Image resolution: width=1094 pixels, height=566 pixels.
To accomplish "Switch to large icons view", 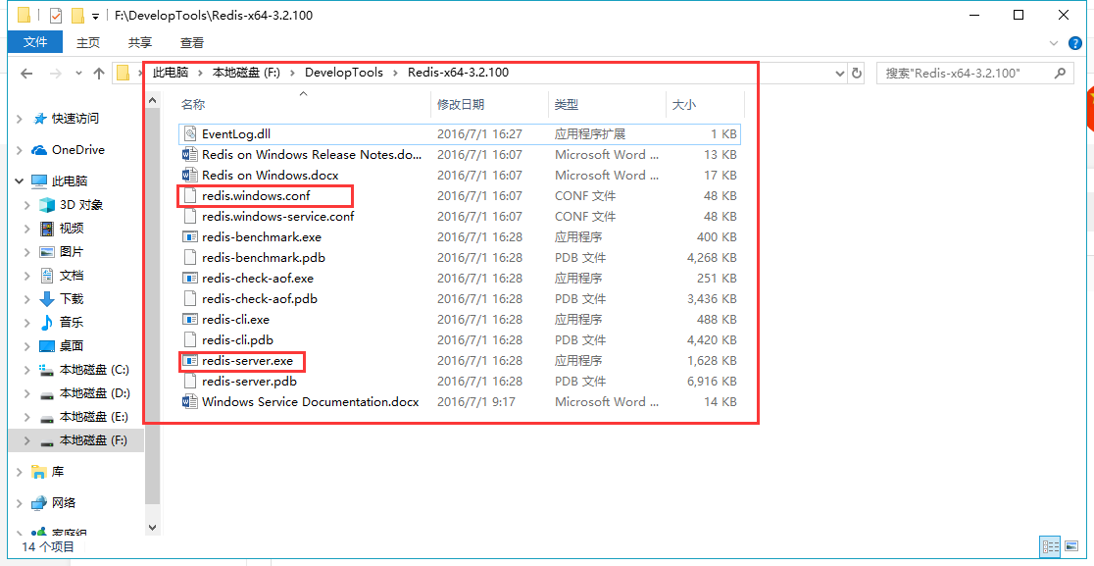I will (x=1071, y=545).
